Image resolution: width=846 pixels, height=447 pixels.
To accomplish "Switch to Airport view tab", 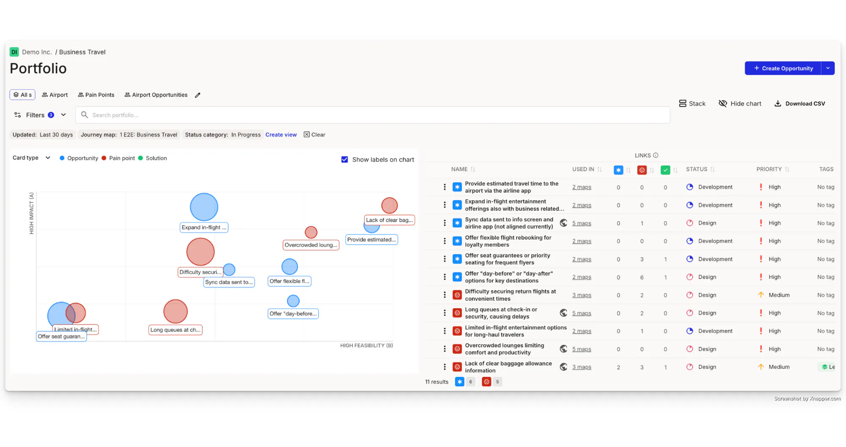I will [55, 95].
